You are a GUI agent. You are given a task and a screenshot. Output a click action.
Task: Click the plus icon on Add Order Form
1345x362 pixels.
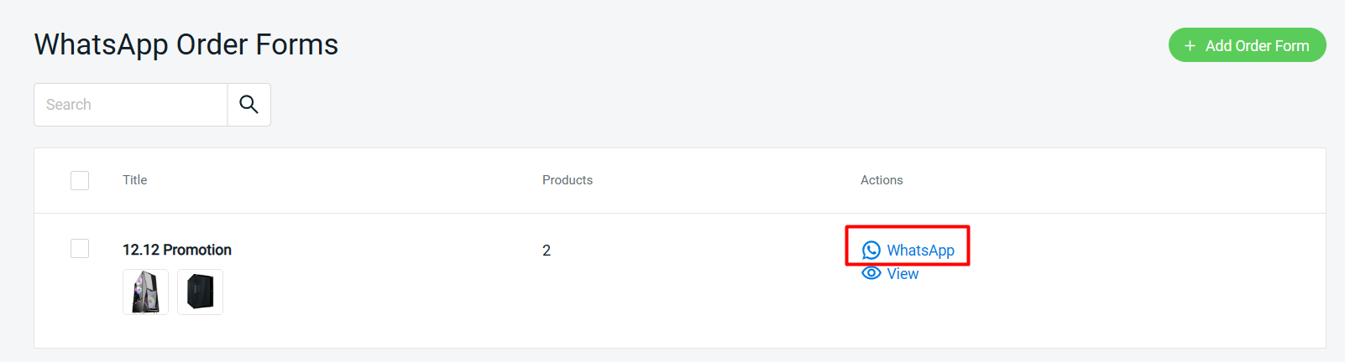[x=1190, y=46]
